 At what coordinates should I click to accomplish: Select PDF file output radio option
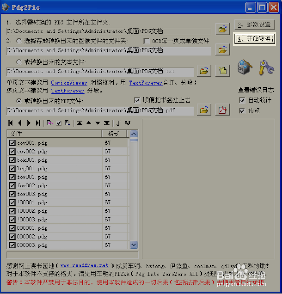point(19,101)
